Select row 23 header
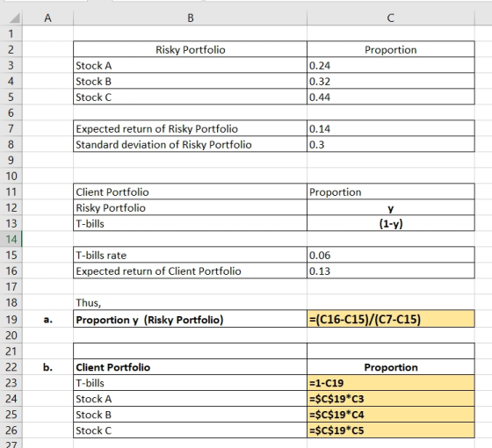This screenshot has width=492, height=448. pyautogui.click(x=11, y=383)
